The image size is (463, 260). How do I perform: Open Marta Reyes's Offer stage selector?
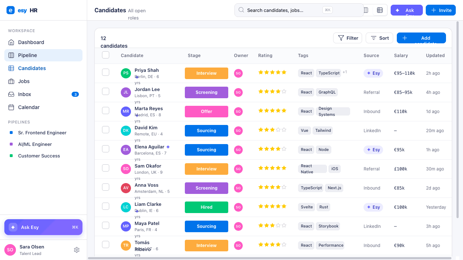coord(207,112)
